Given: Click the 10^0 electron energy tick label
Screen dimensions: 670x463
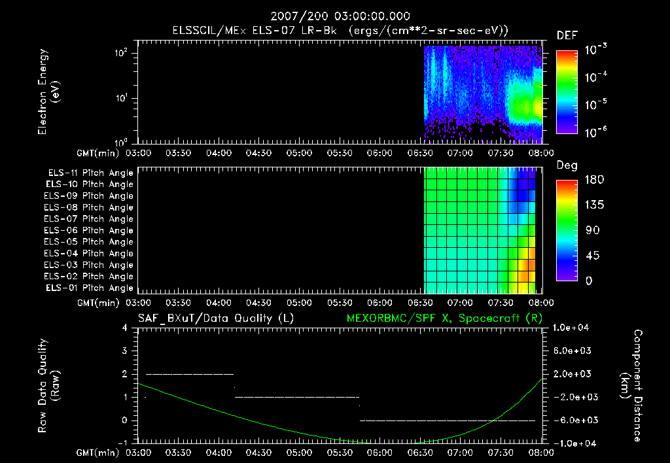Looking at the screenshot, I should pyautogui.click(x=121, y=142).
